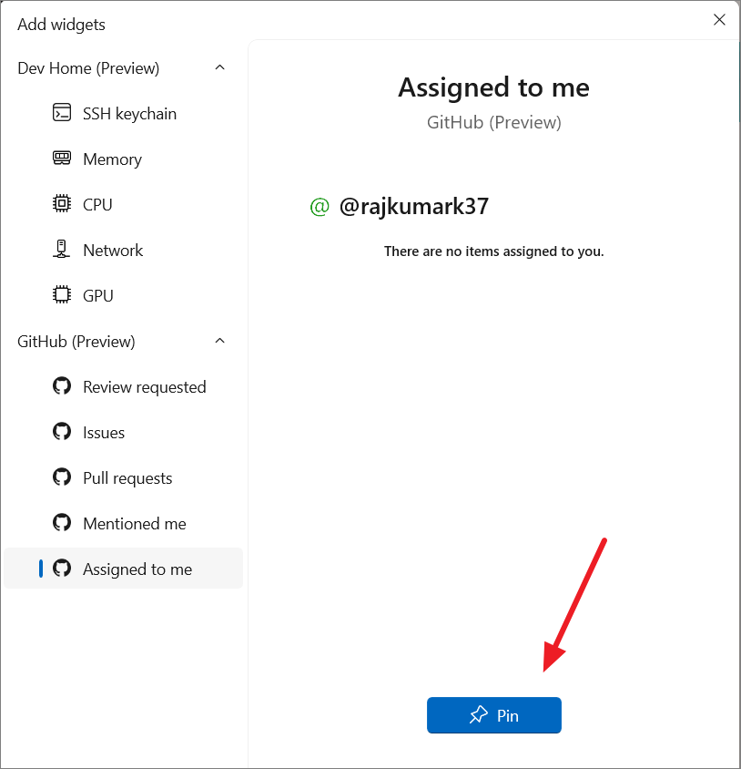Select the Mentioned me widget

[124, 523]
